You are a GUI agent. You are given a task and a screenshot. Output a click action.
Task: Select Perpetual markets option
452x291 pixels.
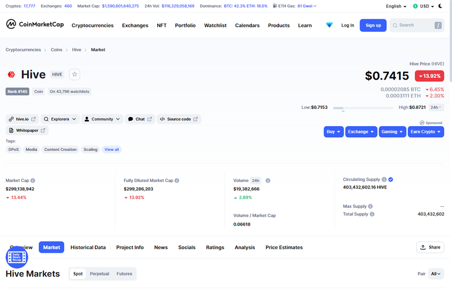click(99, 274)
